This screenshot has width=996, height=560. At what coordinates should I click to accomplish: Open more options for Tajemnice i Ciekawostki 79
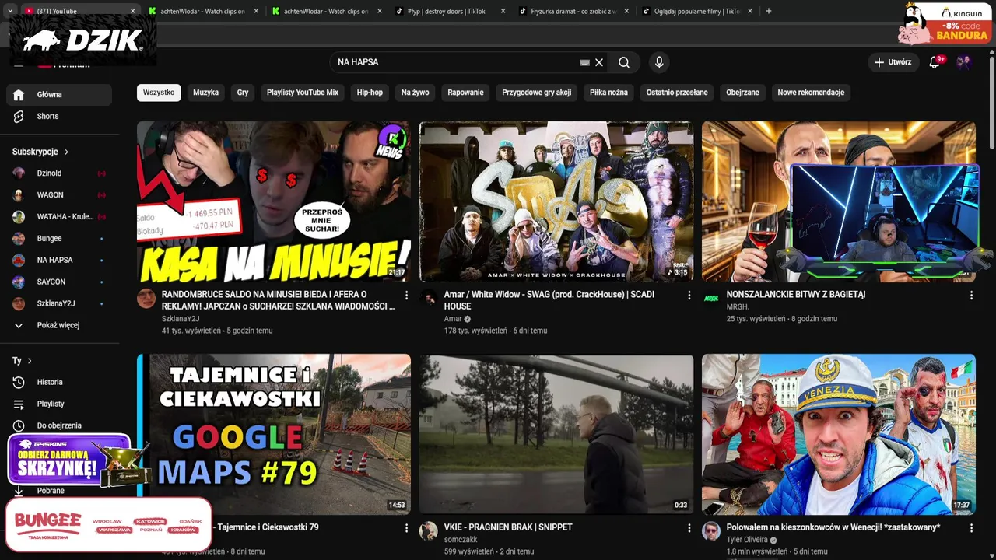[406, 528]
